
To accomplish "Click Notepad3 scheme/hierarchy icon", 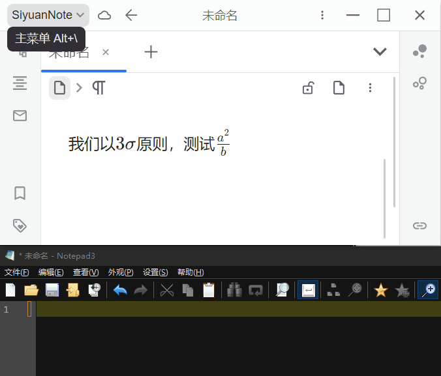I will tap(333, 290).
